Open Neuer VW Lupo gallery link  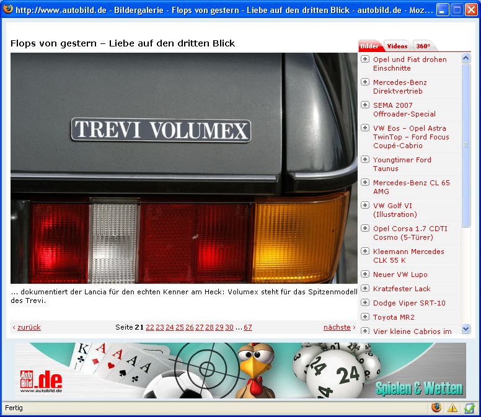[x=400, y=274]
